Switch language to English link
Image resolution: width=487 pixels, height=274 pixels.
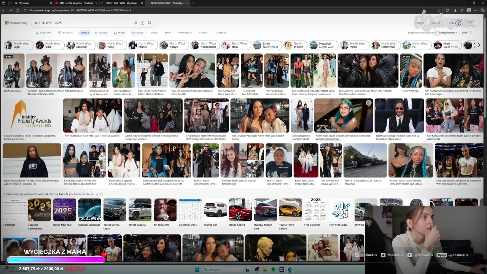[x=420, y=23]
